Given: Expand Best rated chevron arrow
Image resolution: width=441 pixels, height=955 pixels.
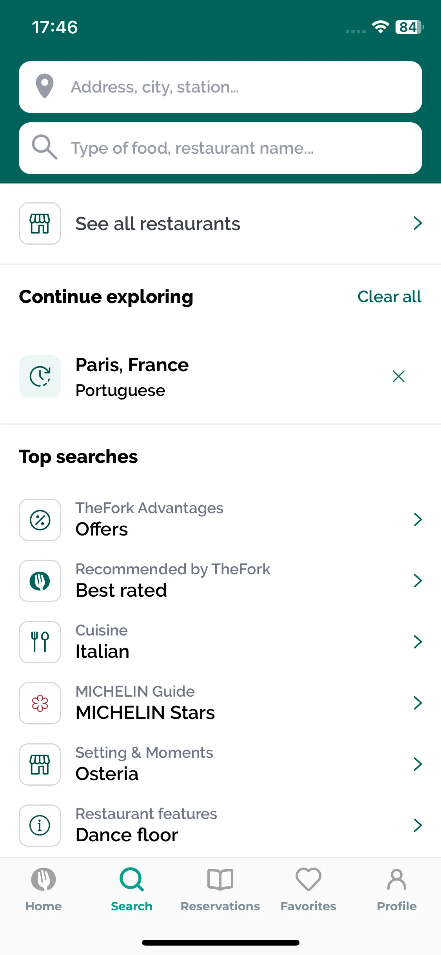Looking at the screenshot, I should point(418,581).
